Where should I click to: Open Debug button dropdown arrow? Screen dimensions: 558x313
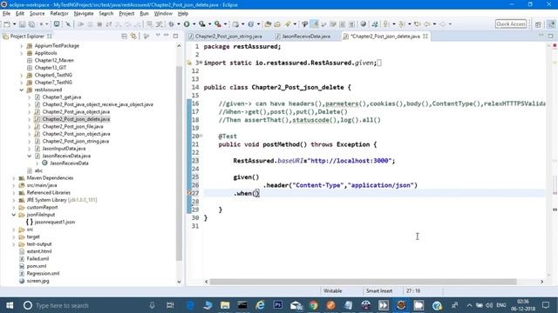tap(179, 24)
